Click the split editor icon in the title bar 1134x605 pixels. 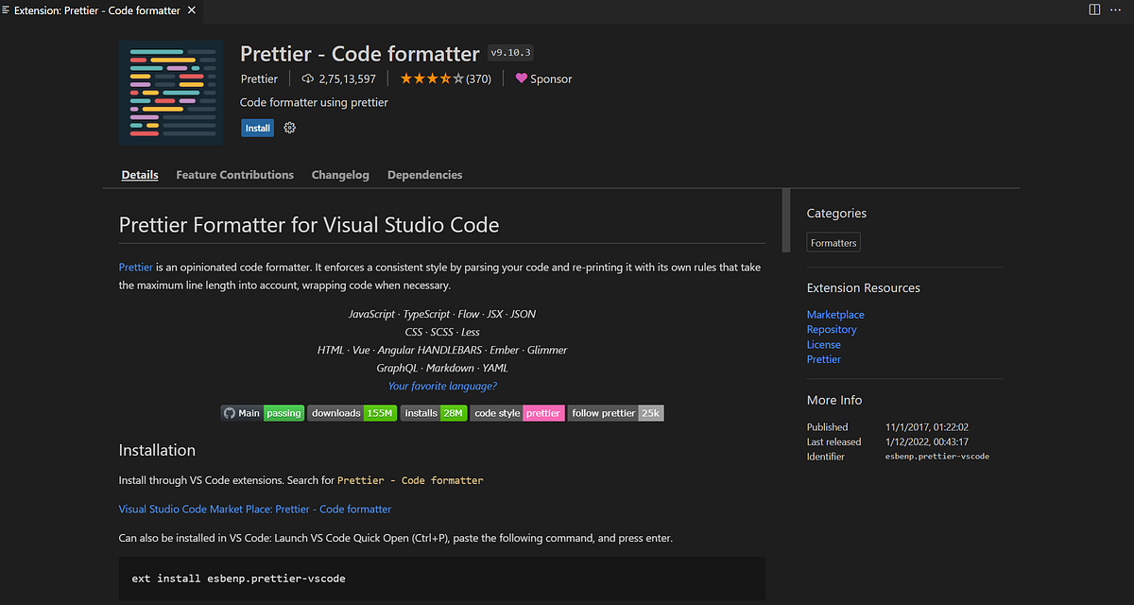pyautogui.click(x=1093, y=9)
